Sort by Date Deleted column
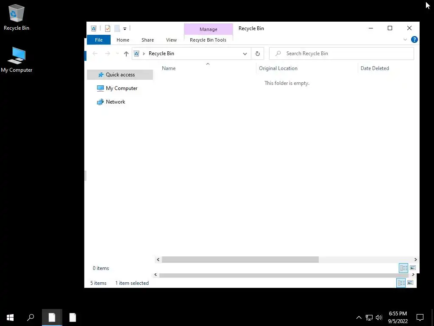This screenshot has width=434, height=326. [x=375, y=68]
